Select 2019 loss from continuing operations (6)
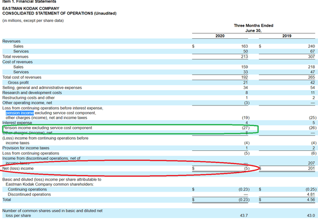318x220 pixels. point(314,153)
